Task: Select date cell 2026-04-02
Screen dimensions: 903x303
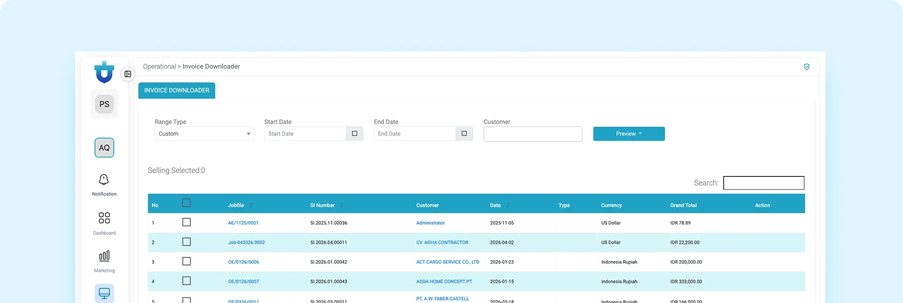Action: point(502,243)
